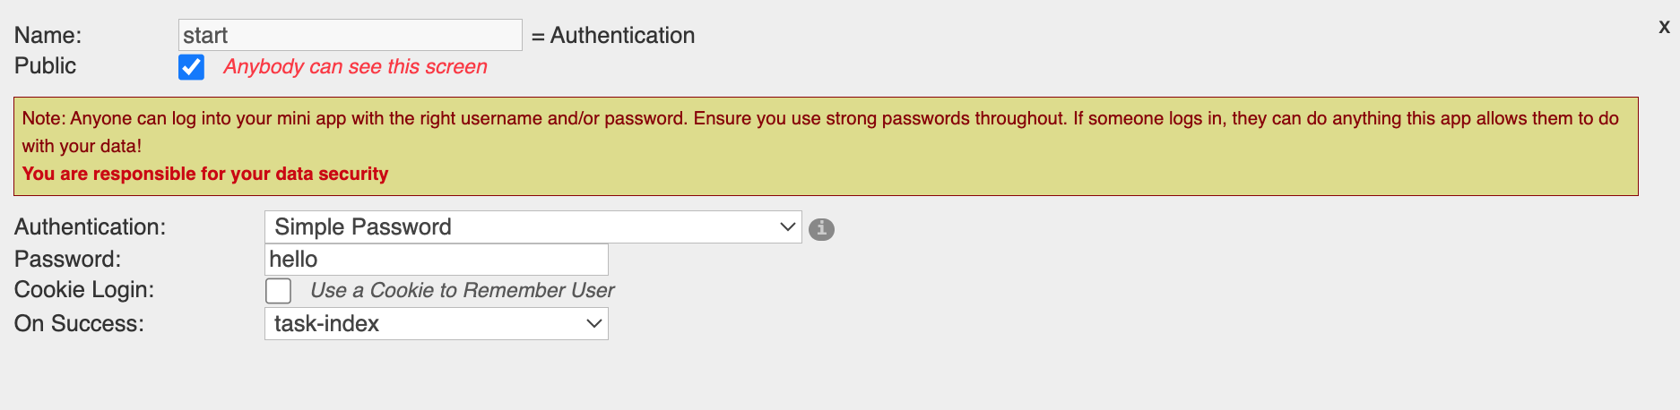Focus the Name field containing start

(350, 36)
